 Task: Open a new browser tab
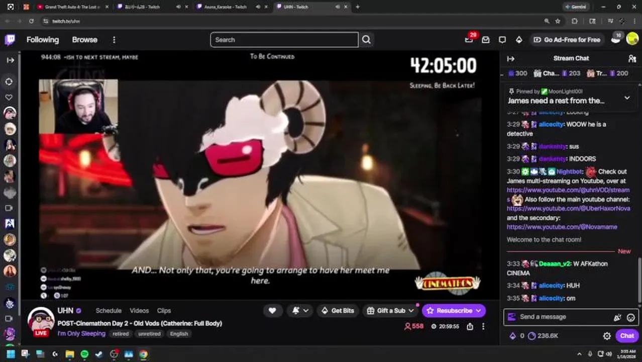click(x=358, y=7)
